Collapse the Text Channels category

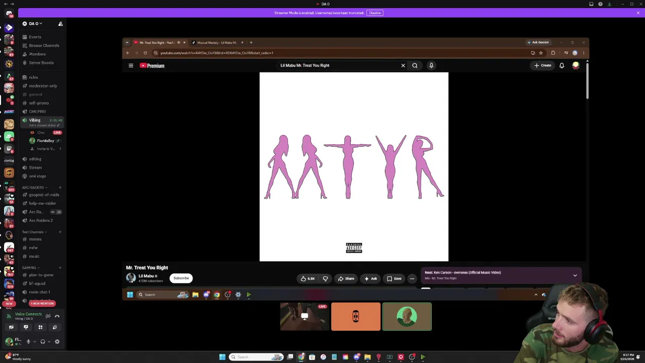[x=34, y=232]
